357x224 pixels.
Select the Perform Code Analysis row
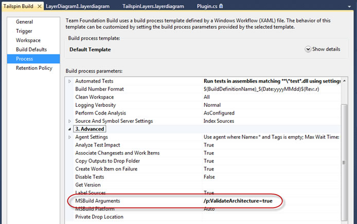point(203,113)
